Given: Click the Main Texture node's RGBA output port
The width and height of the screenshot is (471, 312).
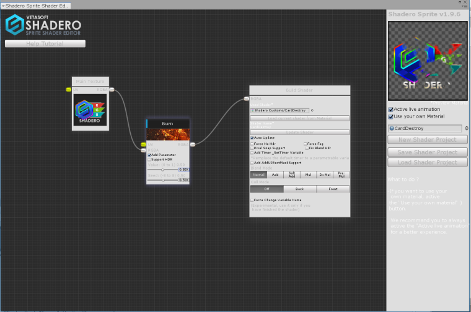Looking at the screenshot, I should pyautogui.click(x=112, y=89).
